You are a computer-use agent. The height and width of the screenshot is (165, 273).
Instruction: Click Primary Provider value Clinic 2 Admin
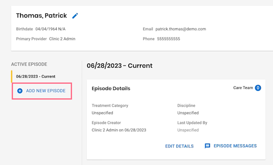coord(62,39)
